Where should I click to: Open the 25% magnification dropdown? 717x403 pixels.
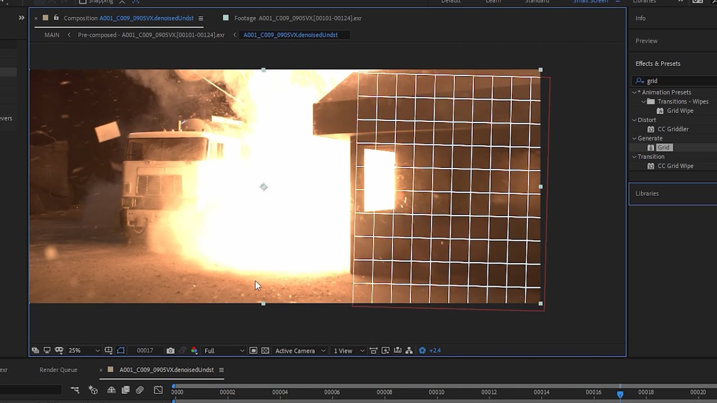click(83, 350)
